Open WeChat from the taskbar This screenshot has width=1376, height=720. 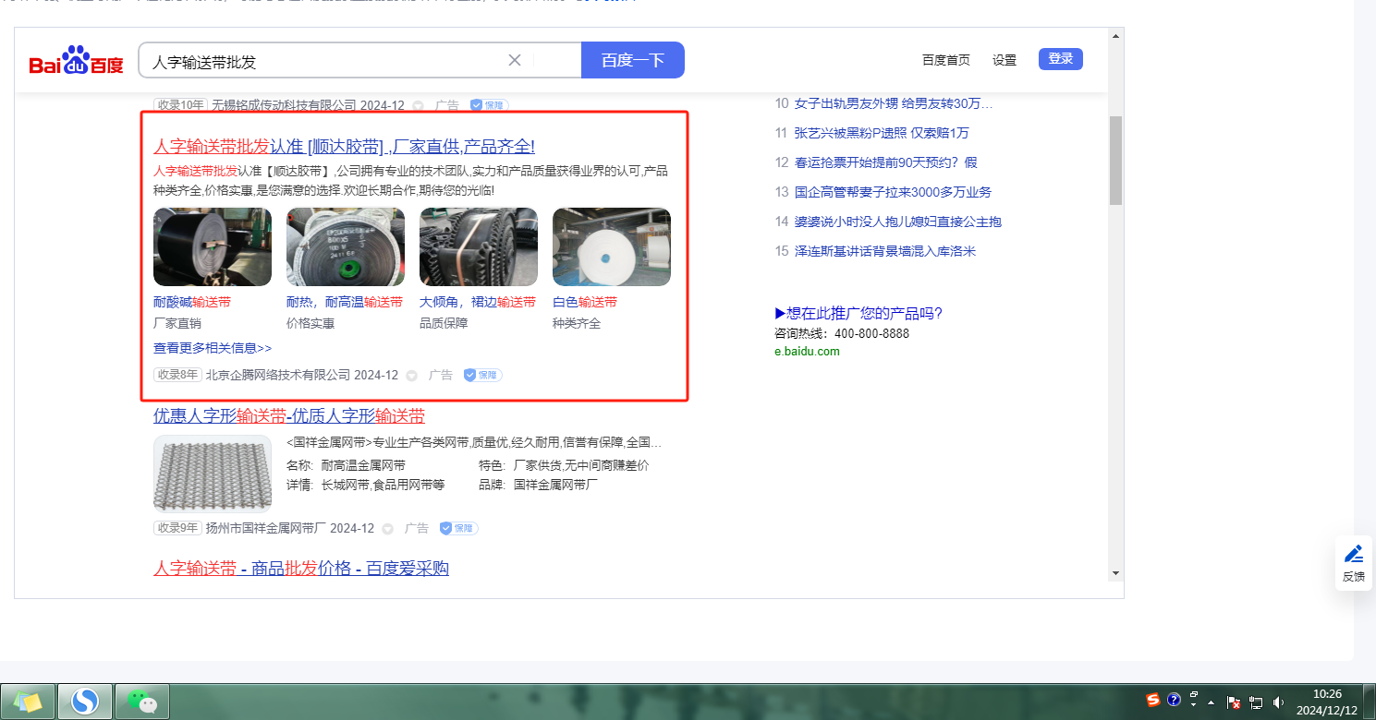(x=140, y=702)
